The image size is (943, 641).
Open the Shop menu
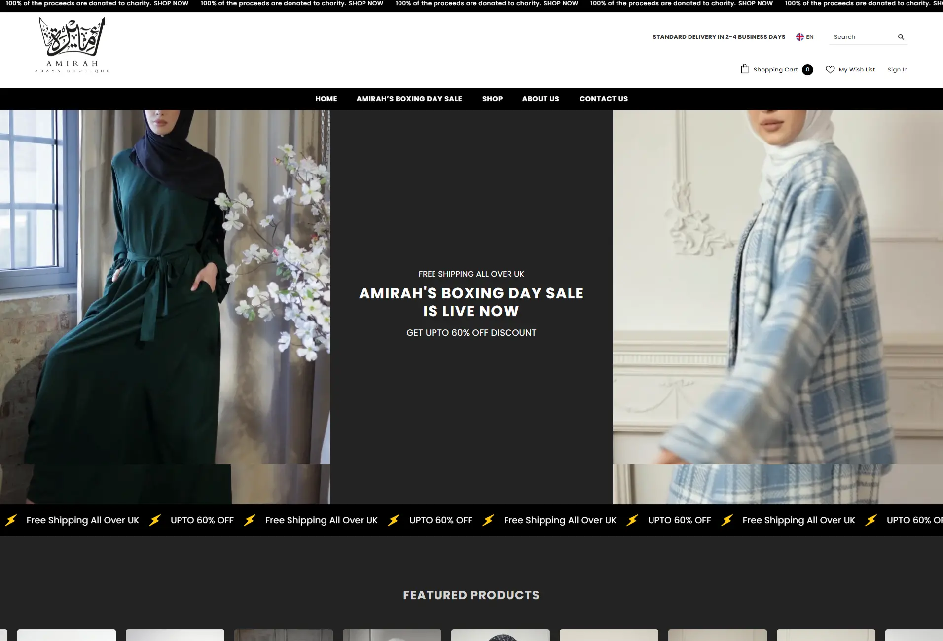[x=492, y=99]
